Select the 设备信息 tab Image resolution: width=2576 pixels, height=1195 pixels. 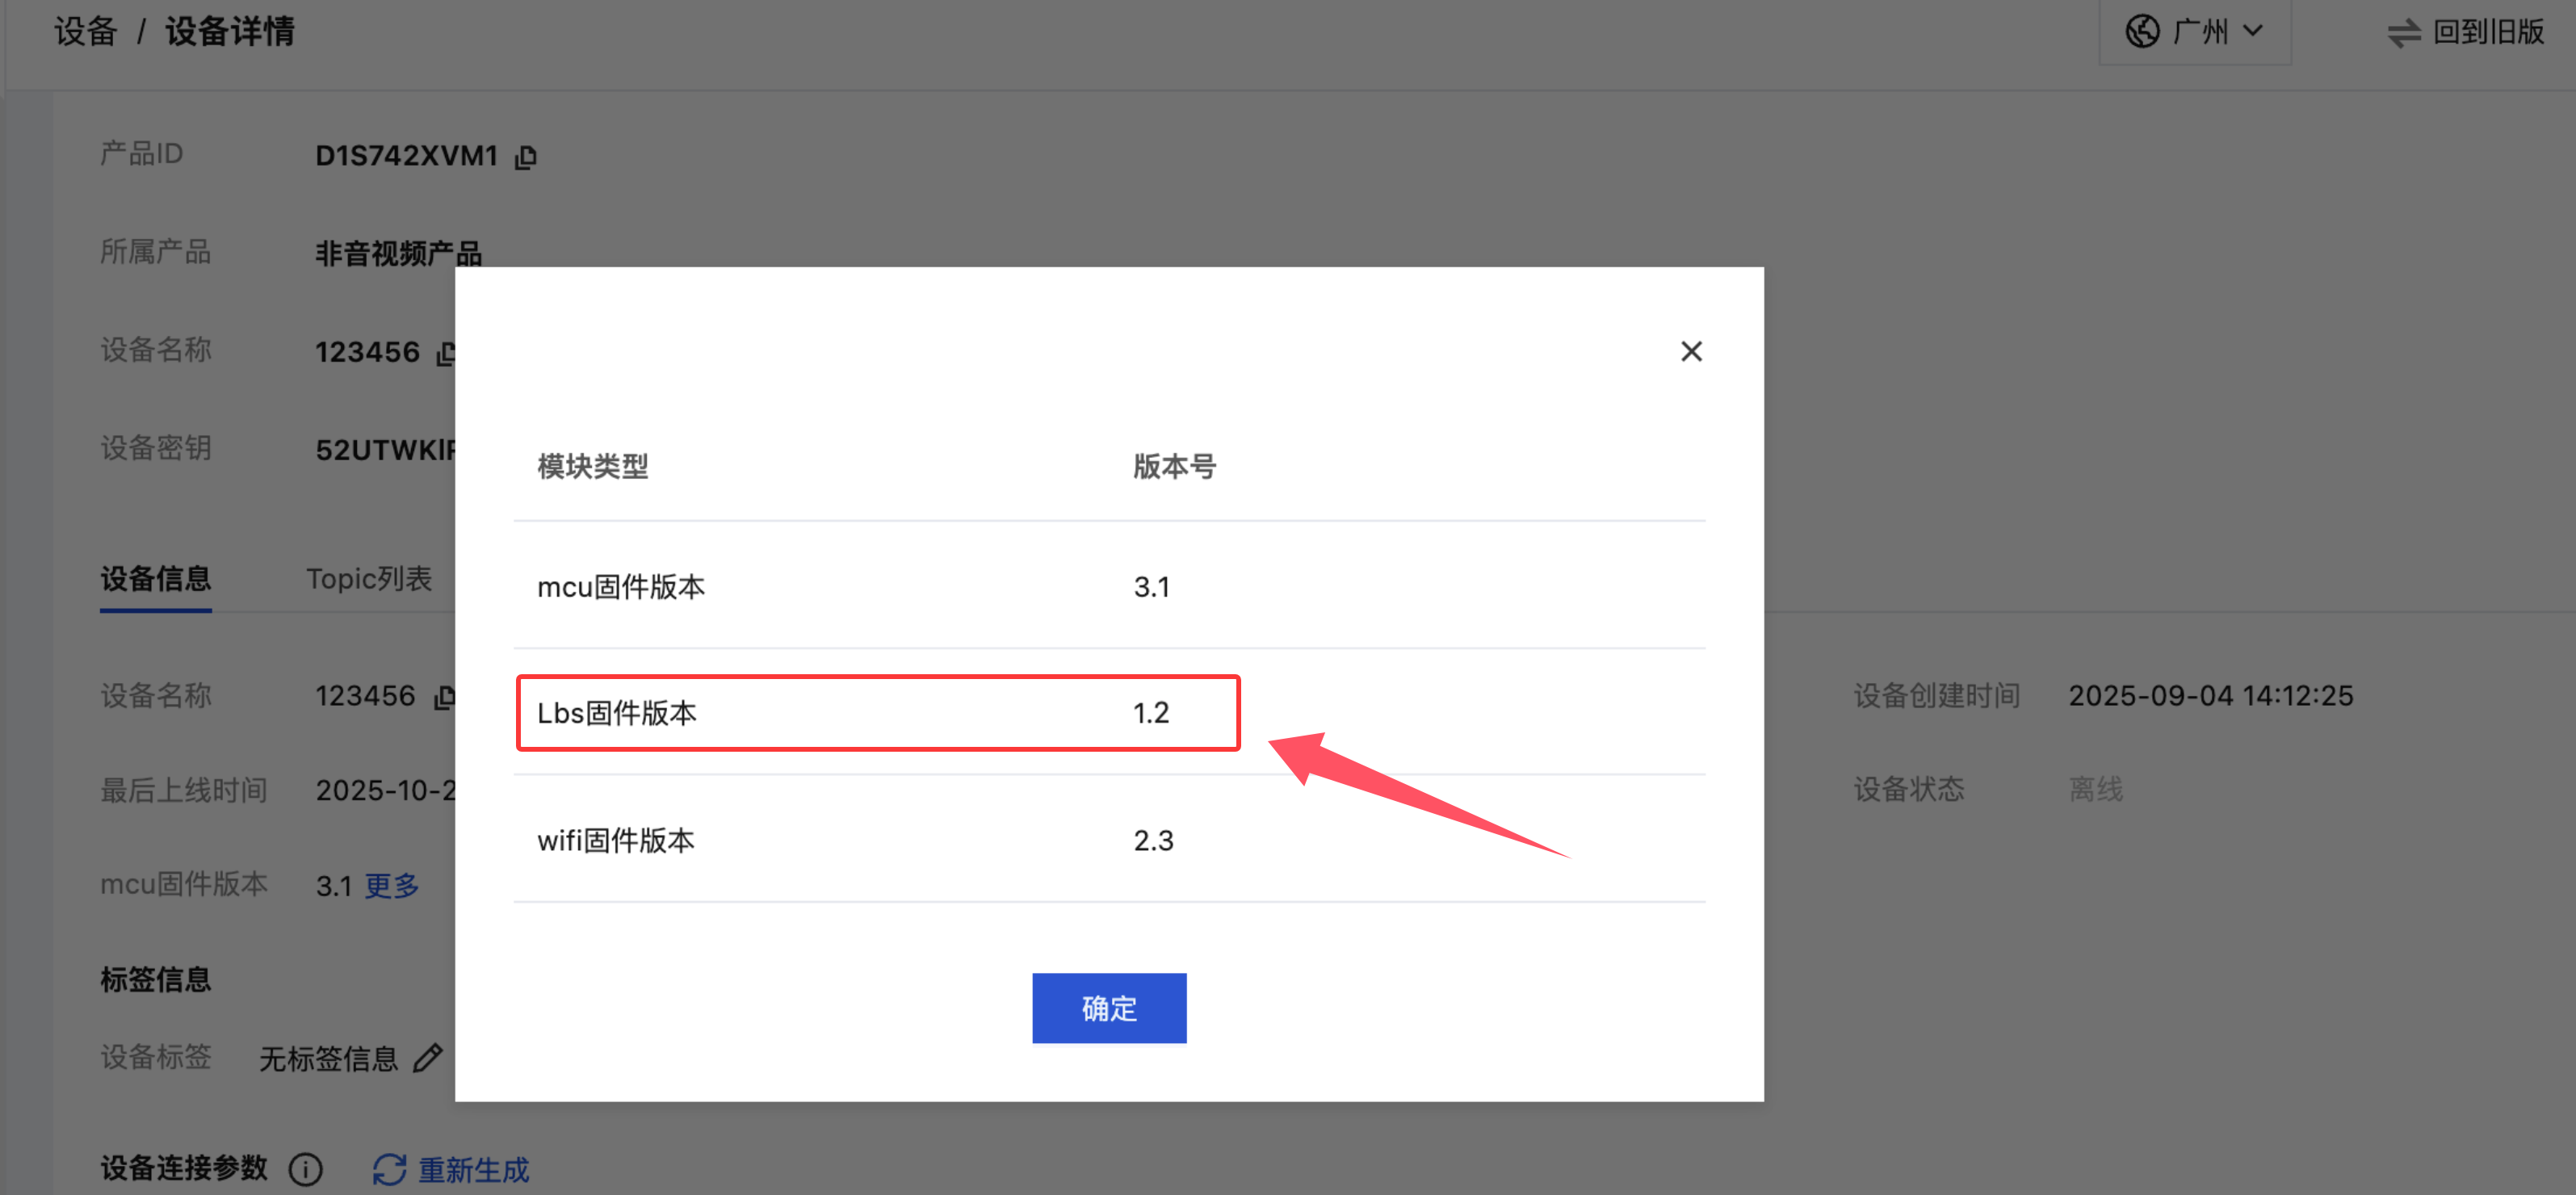click(155, 578)
